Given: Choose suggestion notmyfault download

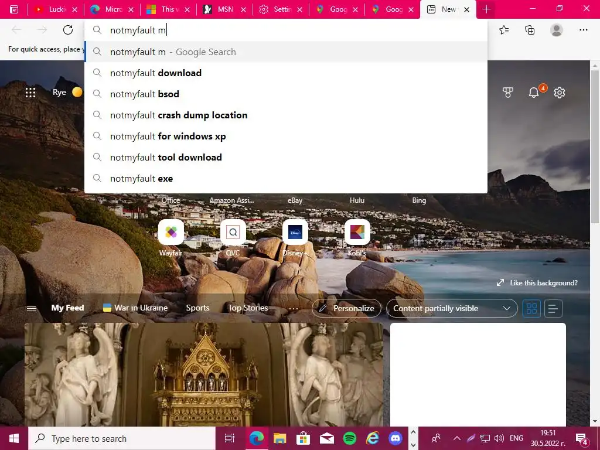Looking at the screenshot, I should pyautogui.click(x=286, y=73).
